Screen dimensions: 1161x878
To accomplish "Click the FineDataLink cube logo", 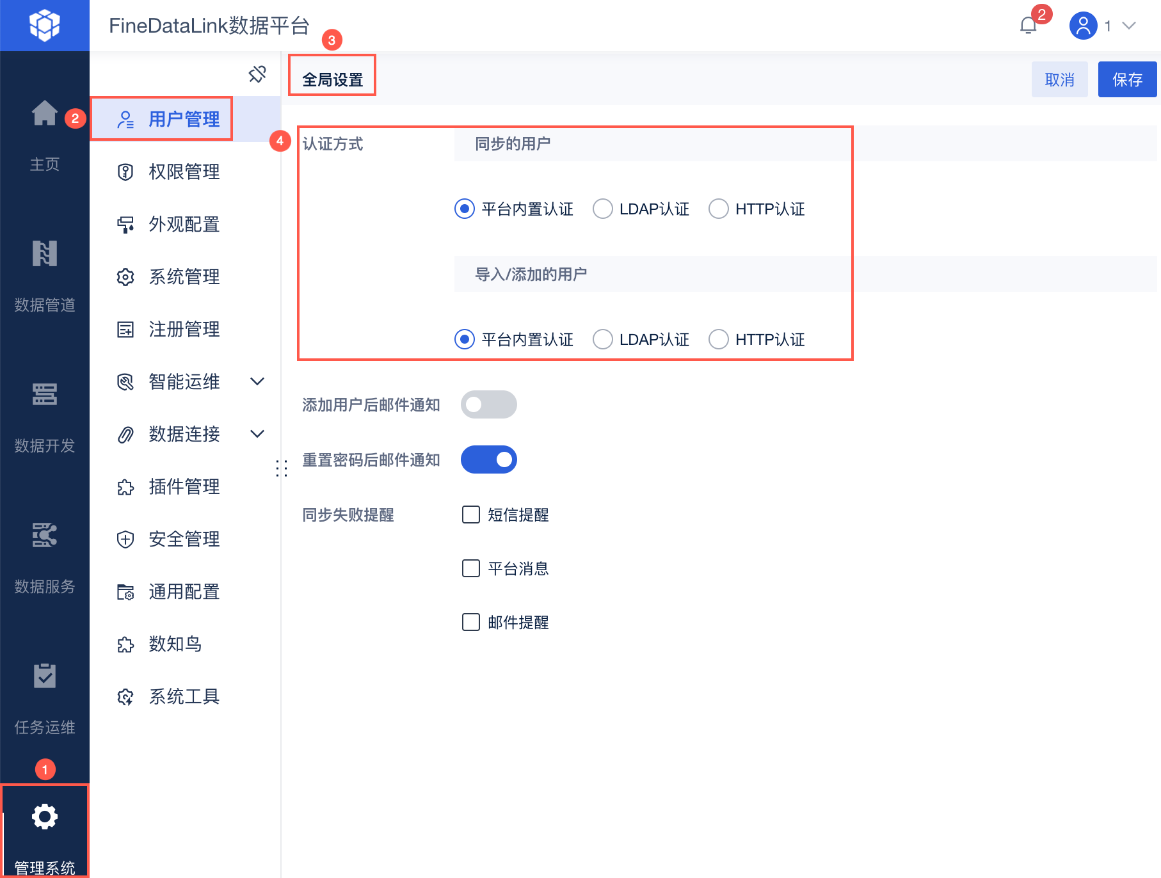I will point(45,26).
